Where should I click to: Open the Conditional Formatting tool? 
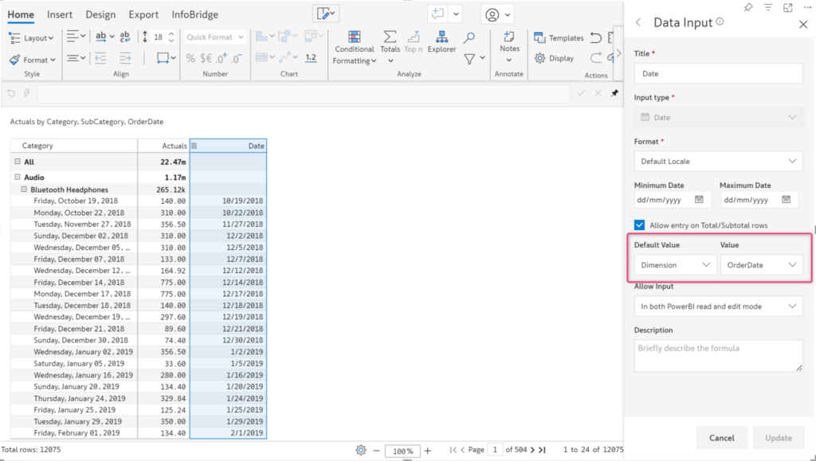pyautogui.click(x=354, y=48)
